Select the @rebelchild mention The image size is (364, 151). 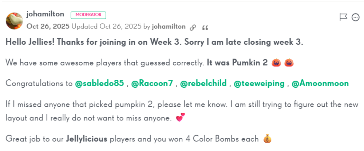(203, 83)
